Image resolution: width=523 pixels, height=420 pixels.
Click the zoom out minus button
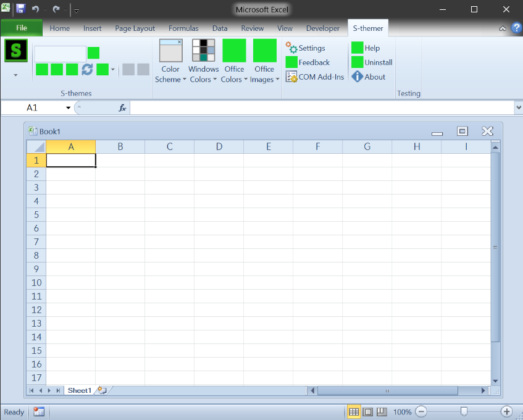(x=421, y=411)
